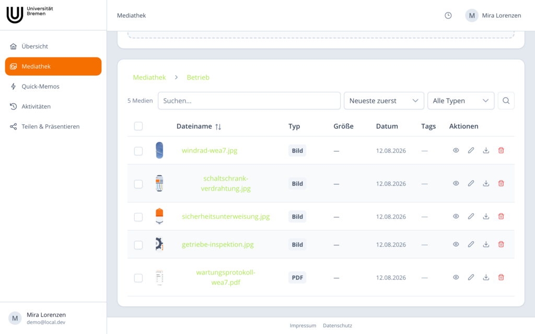Preview getriebe-inspektion.jpg with the eye icon
The image size is (535, 334).
456,244
